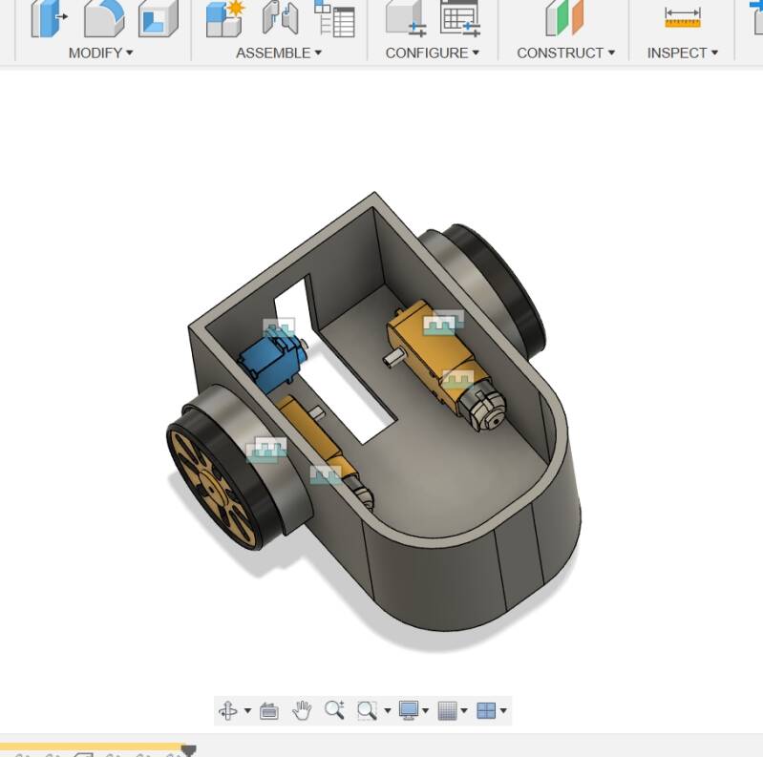Expand the ASSEMBLE menu
The image size is (763, 757).
tap(279, 53)
